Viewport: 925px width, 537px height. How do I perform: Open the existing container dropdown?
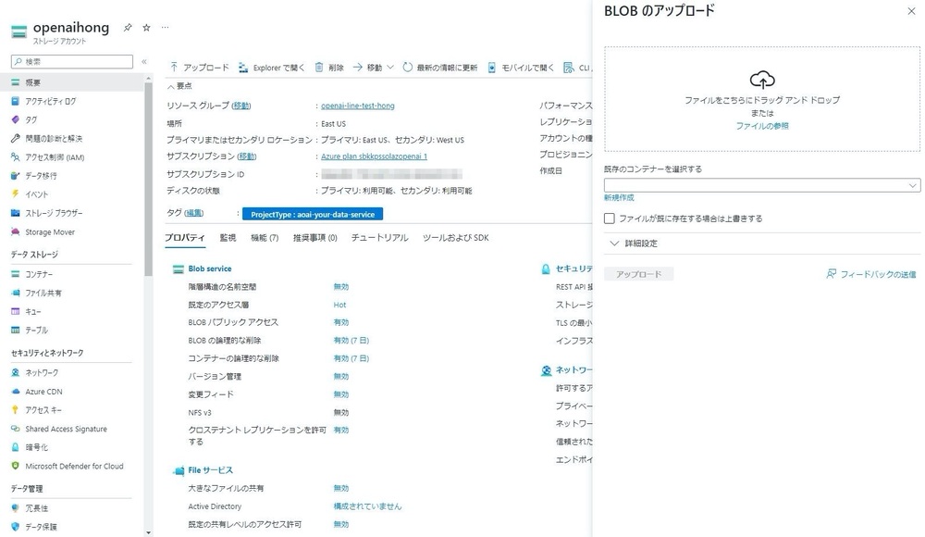pyautogui.click(x=761, y=185)
